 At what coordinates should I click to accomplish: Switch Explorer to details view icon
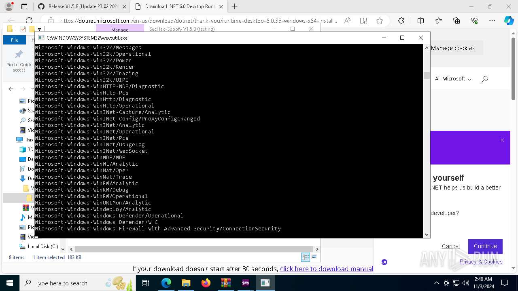click(x=306, y=257)
